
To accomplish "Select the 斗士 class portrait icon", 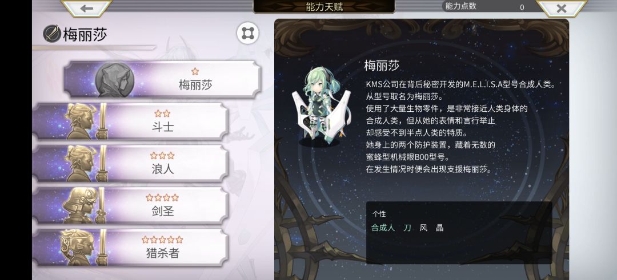I will tap(84, 121).
